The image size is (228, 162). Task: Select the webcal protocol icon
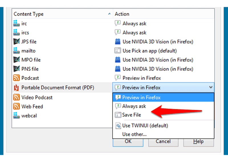17,116
